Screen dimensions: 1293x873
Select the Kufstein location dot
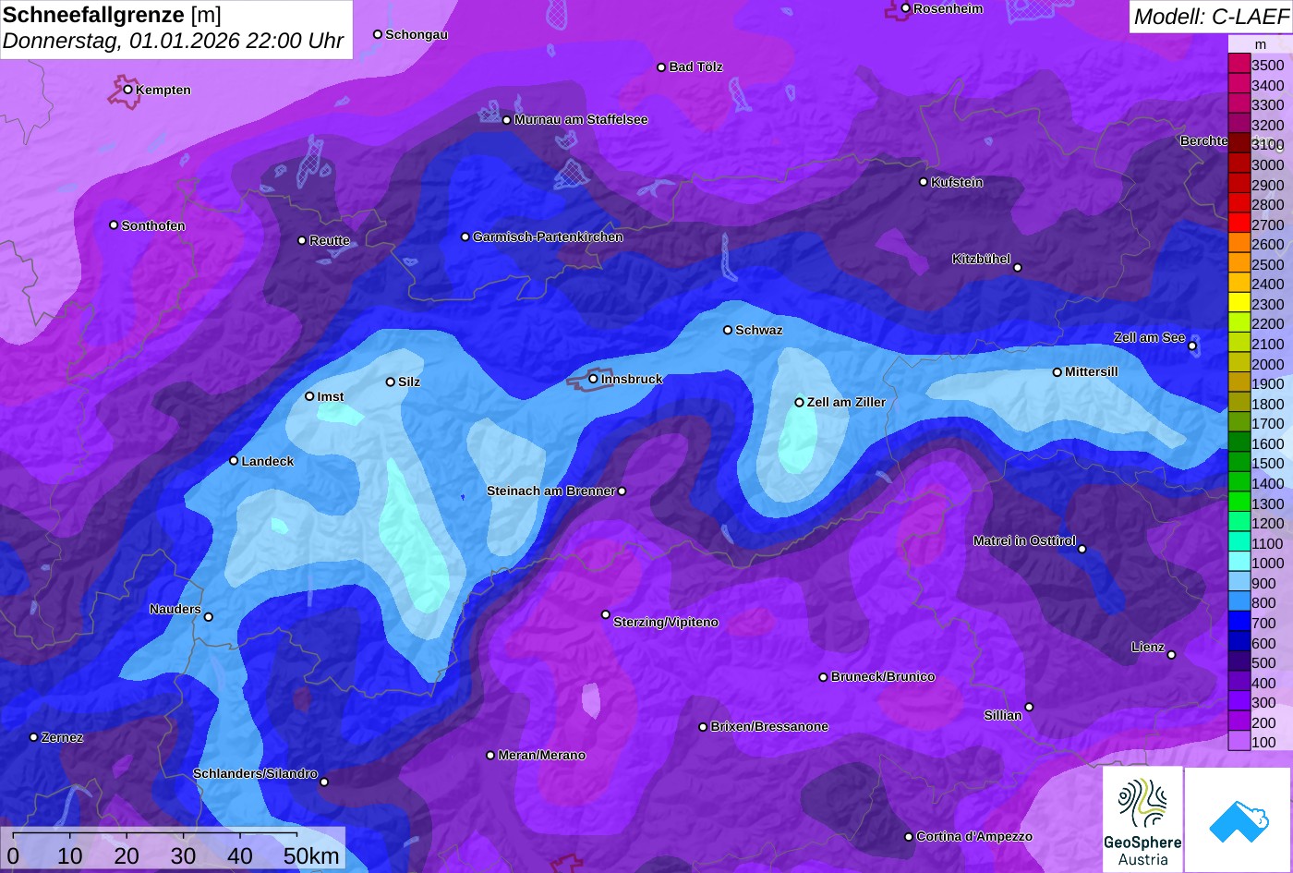(923, 182)
